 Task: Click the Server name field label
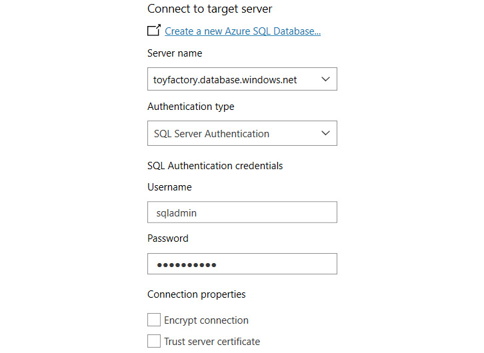tap(175, 53)
